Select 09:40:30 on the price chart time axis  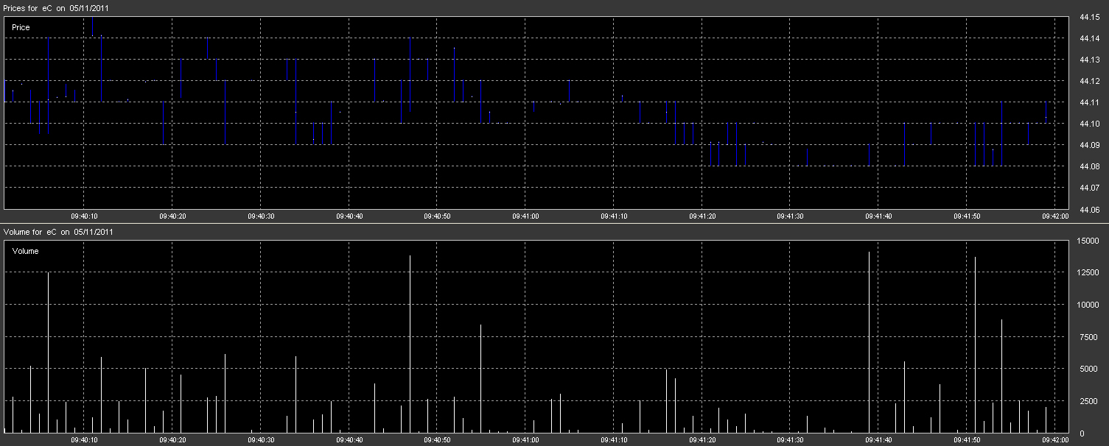click(x=261, y=216)
